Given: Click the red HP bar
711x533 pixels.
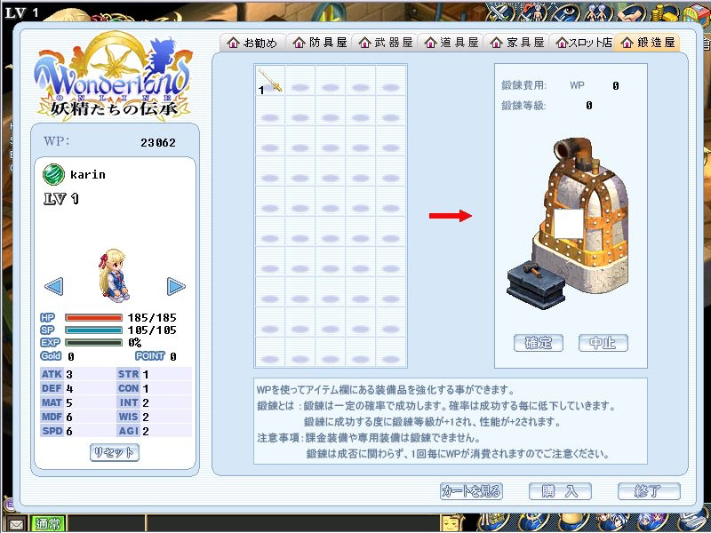Looking at the screenshot, I should (x=94, y=318).
